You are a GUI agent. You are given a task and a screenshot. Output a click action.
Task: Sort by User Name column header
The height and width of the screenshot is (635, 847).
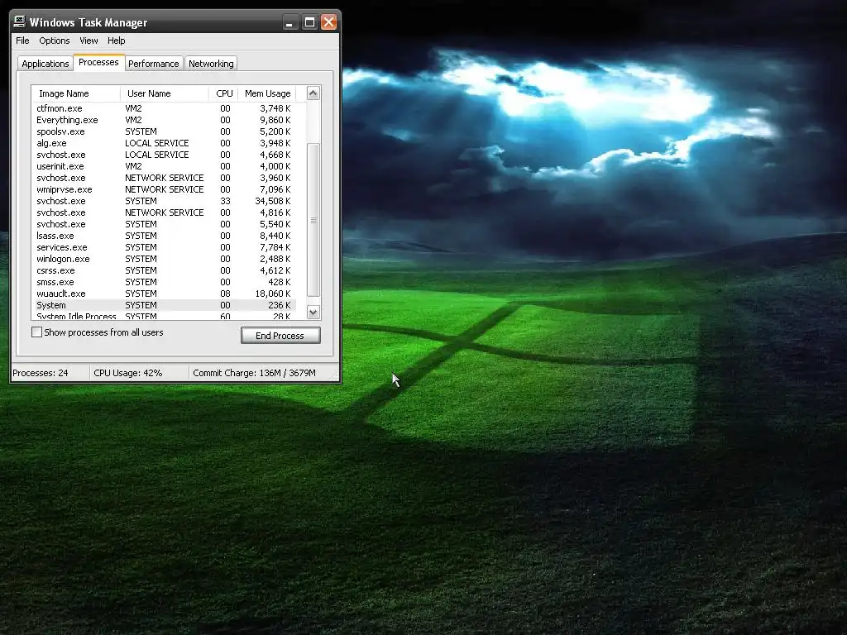[x=165, y=93]
